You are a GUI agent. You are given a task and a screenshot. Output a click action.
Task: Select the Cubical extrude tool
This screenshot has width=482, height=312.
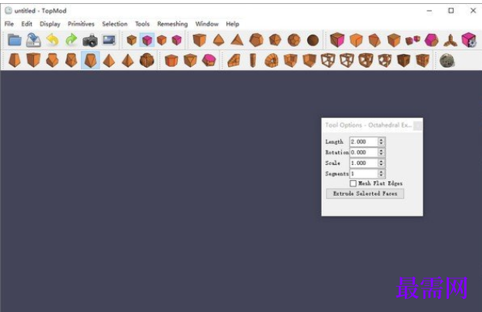[x=34, y=60]
